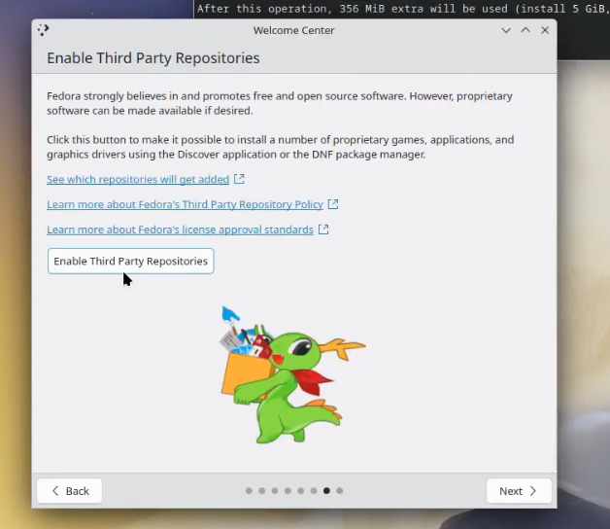Click external-link icon beside license standards link
Viewport: 610px width, 529px height.
coord(323,229)
